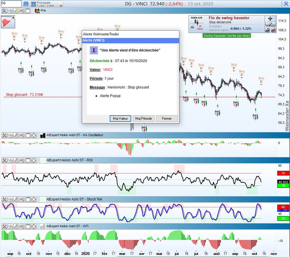Click Swing Haussier (sortie par stop) green label
The height and width of the screenshot is (257, 290).
point(227,36)
